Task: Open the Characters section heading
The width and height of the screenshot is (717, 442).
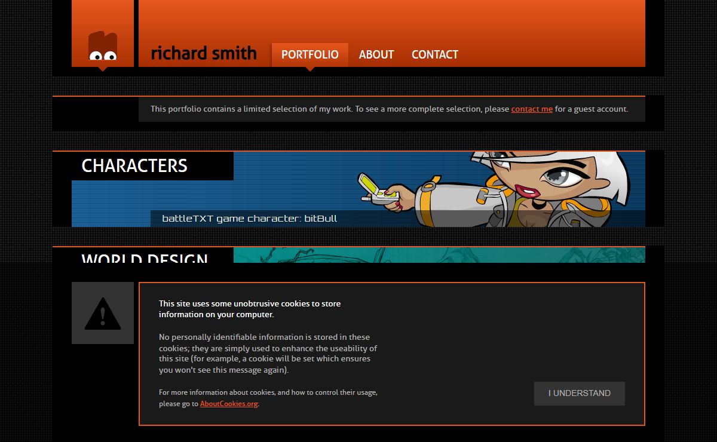Action: pyautogui.click(x=134, y=166)
